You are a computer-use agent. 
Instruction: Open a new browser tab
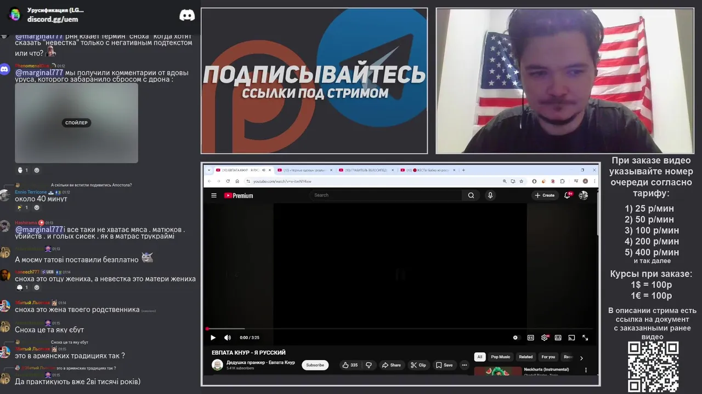coord(463,170)
